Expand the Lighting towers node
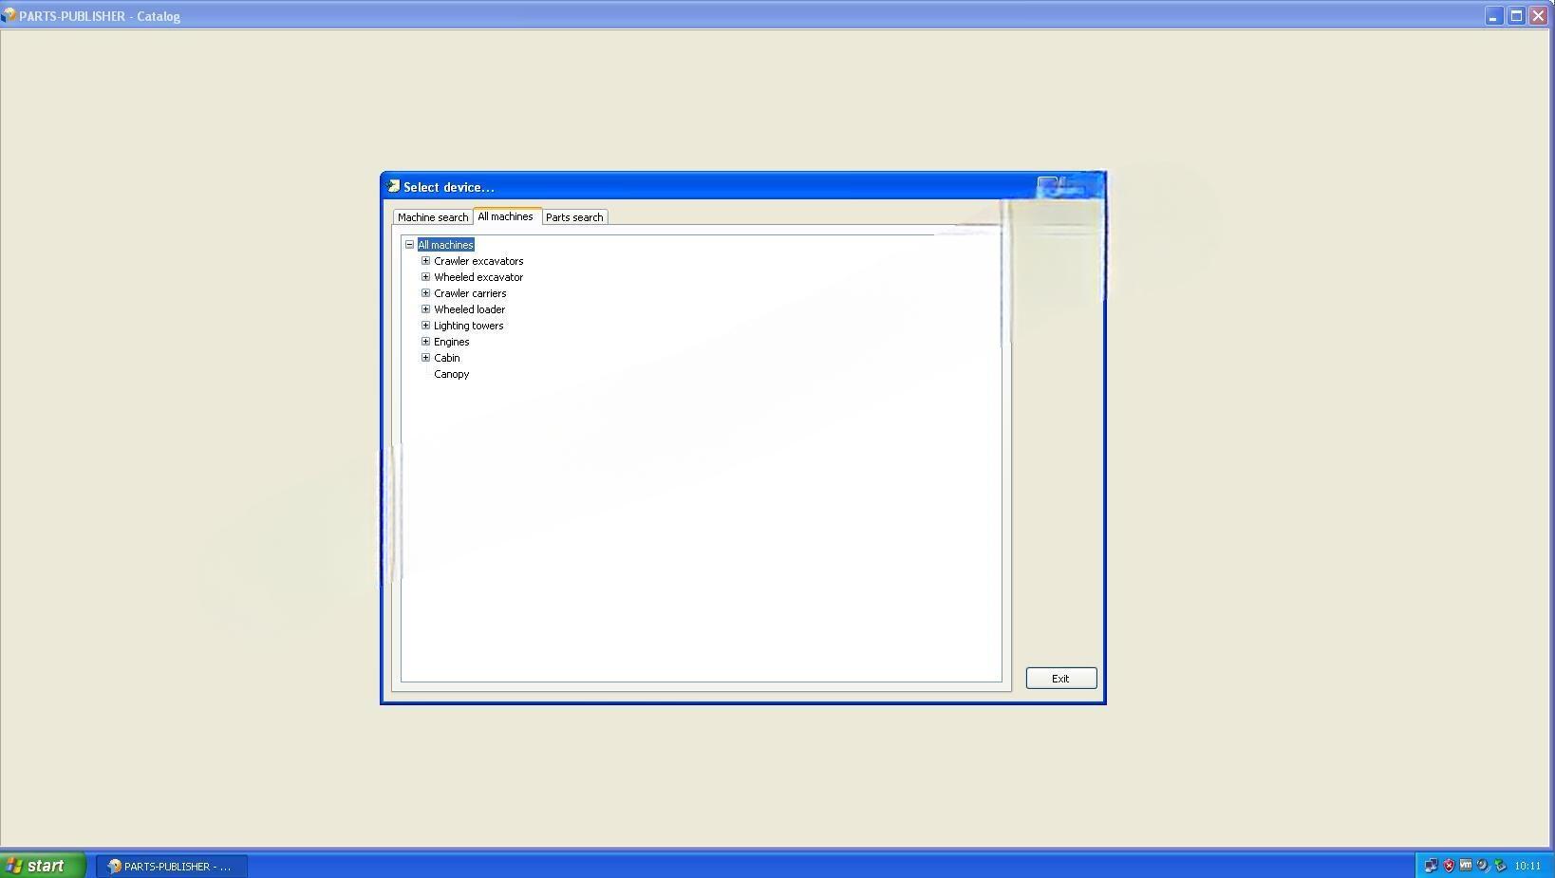The height and width of the screenshot is (878, 1555). tap(425, 326)
